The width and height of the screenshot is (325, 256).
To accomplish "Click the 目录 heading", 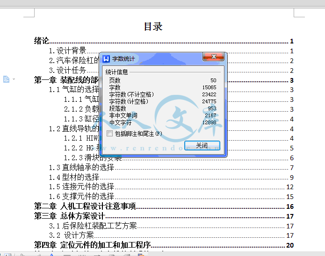I will pyautogui.click(x=153, y=27).
